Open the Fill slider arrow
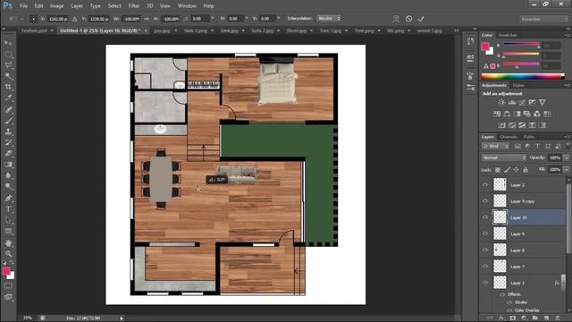This screenshot has width=572, height=322. 566,170
